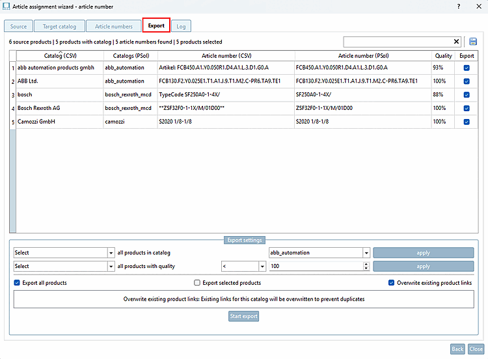Click the Close button
The width and height of the screenshot is (488, 359).
[476, 349]
